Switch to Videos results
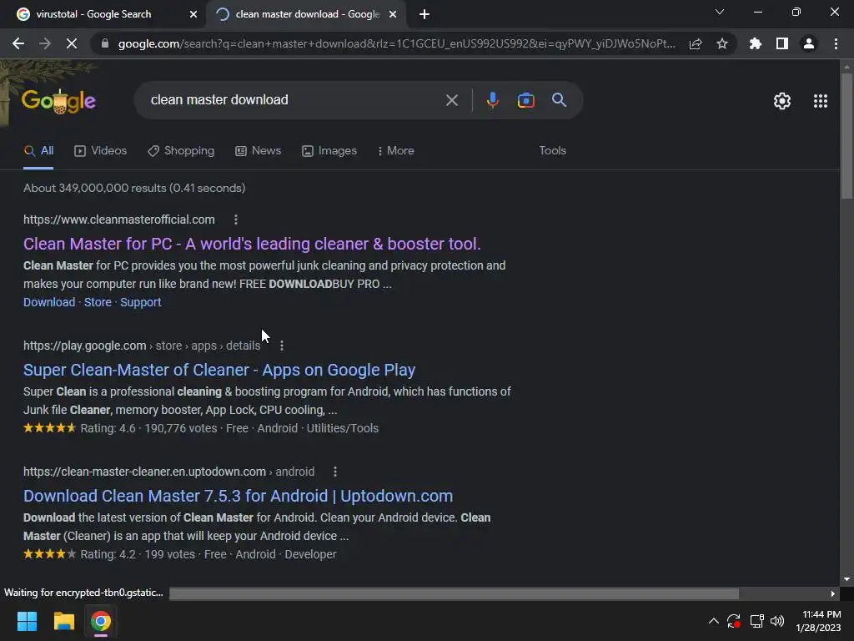This screenshot has width=854, height=641. (x=100, y=151)
